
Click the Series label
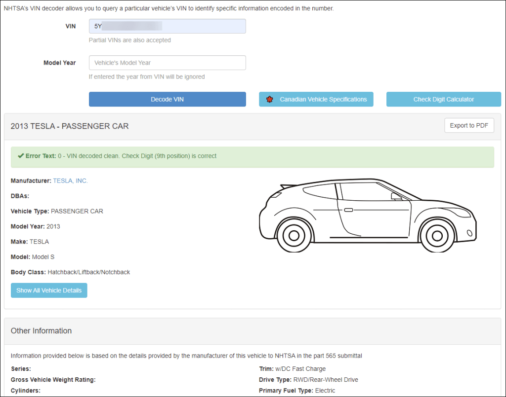(x=21, y=369)
